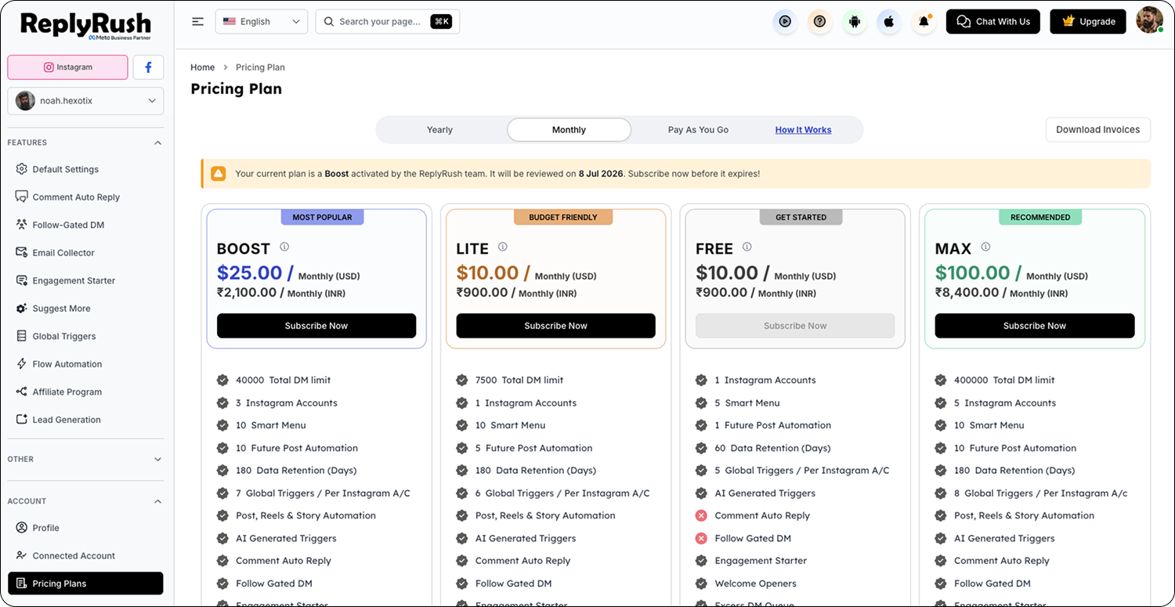The height and width of the screenshot is (607, 1175).
Task: Click "Welcome Openers" in FREE plan
Action: click(x=756, y=584)
